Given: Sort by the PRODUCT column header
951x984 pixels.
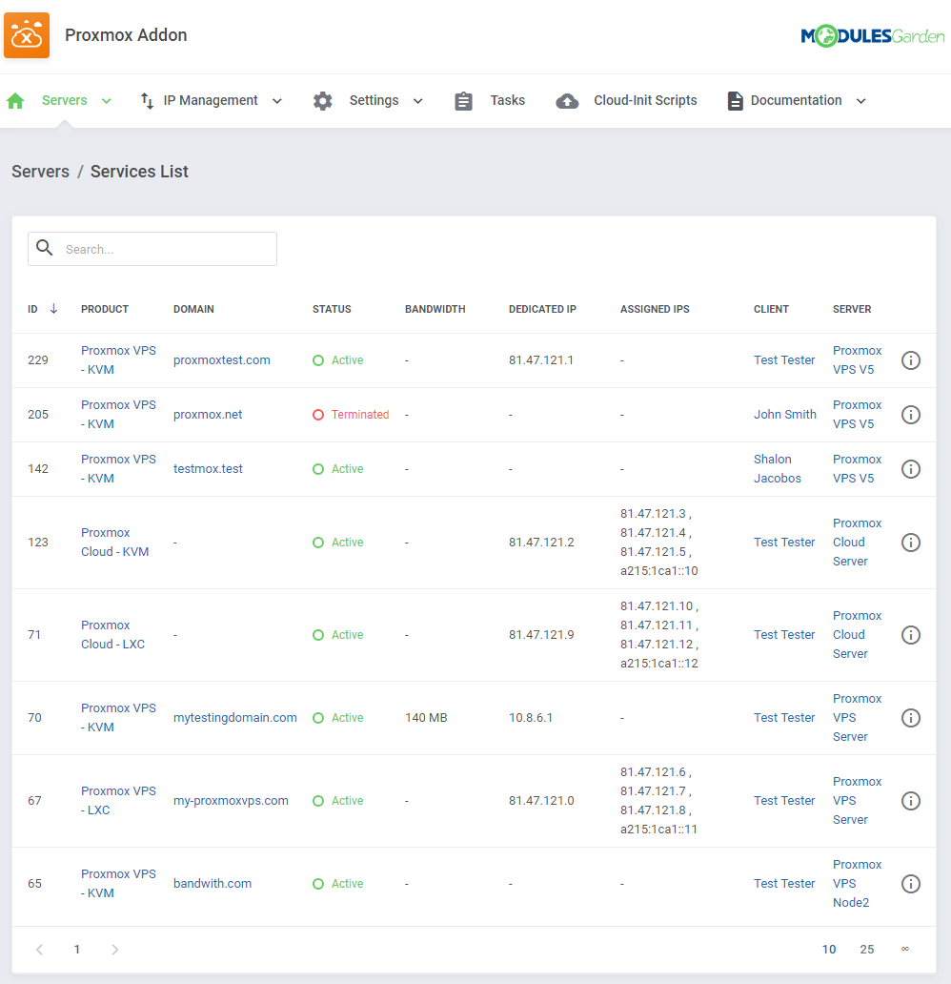Looking at the screenshot, I should click(x=105, y=309).
